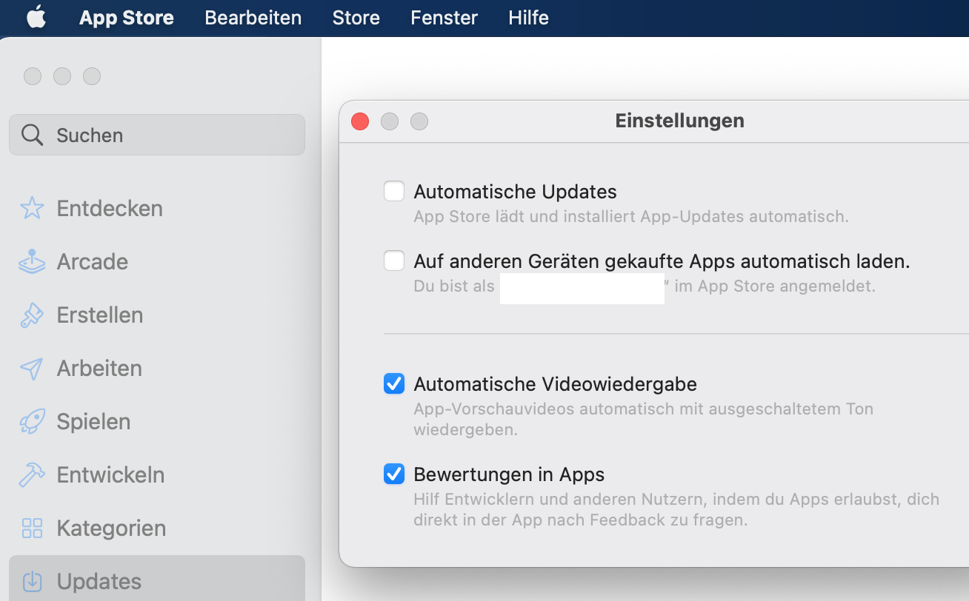Enable auto-download of apps purchased on other devices
The image size is (969, 601).
click(x=394, y=261)
